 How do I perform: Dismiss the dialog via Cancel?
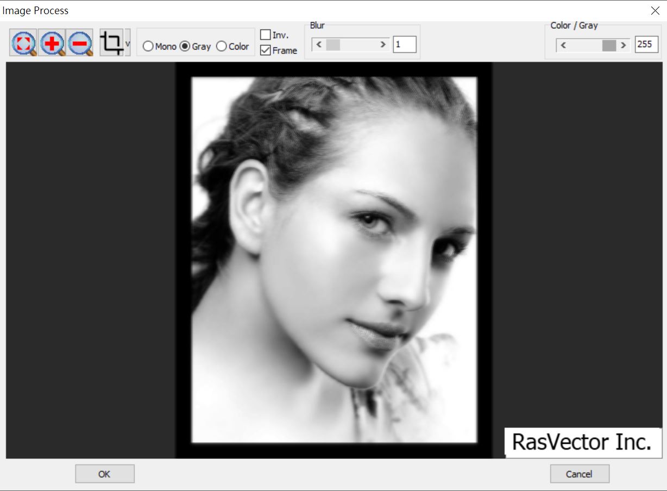[x=579, y=473]
